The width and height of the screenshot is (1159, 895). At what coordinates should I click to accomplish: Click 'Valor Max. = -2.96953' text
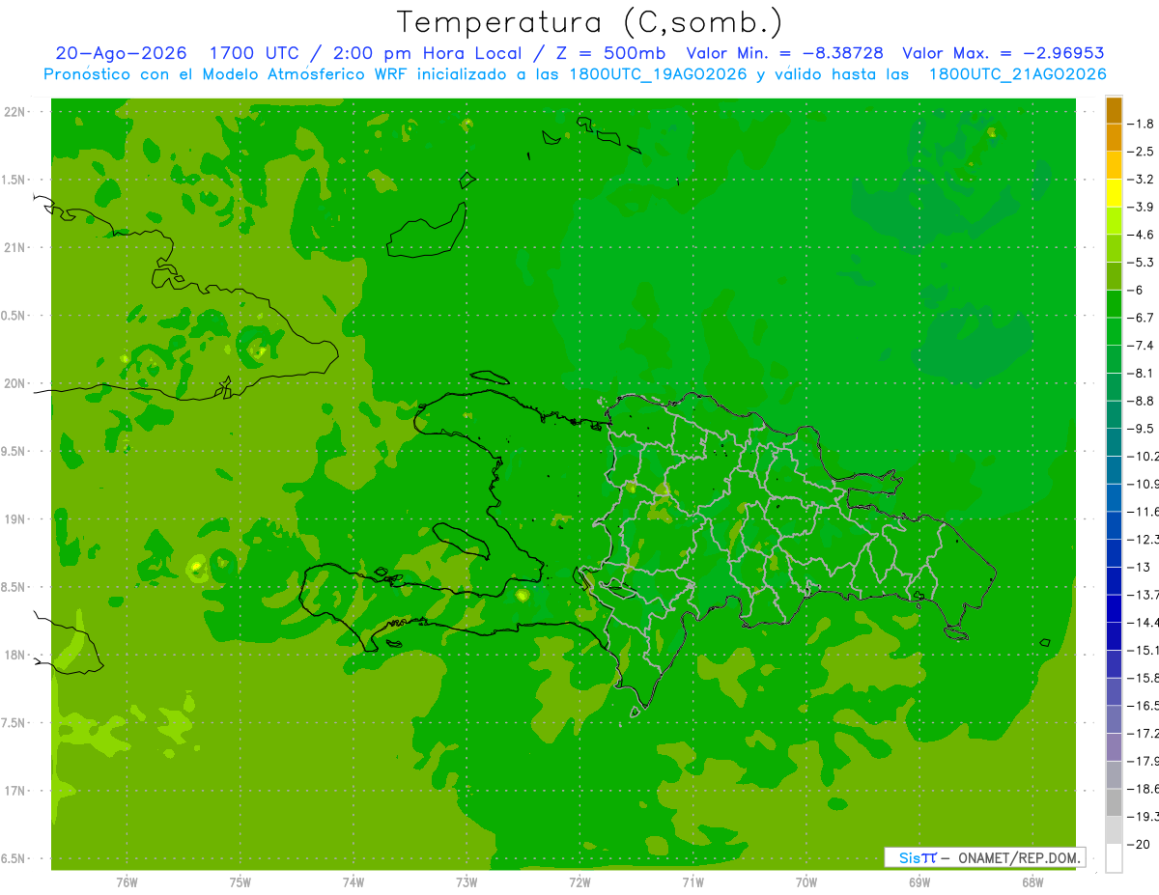coord(1004,53)
